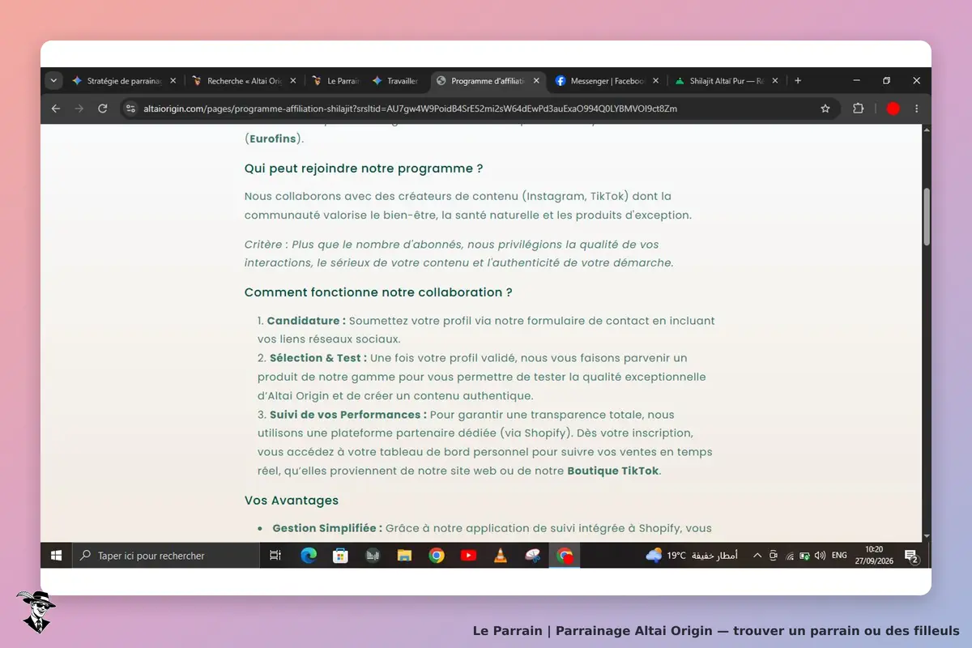This screenshot has width=972, height=648.
Task: Open the paint palette app taskbar icon
Action: coord(532,556)
